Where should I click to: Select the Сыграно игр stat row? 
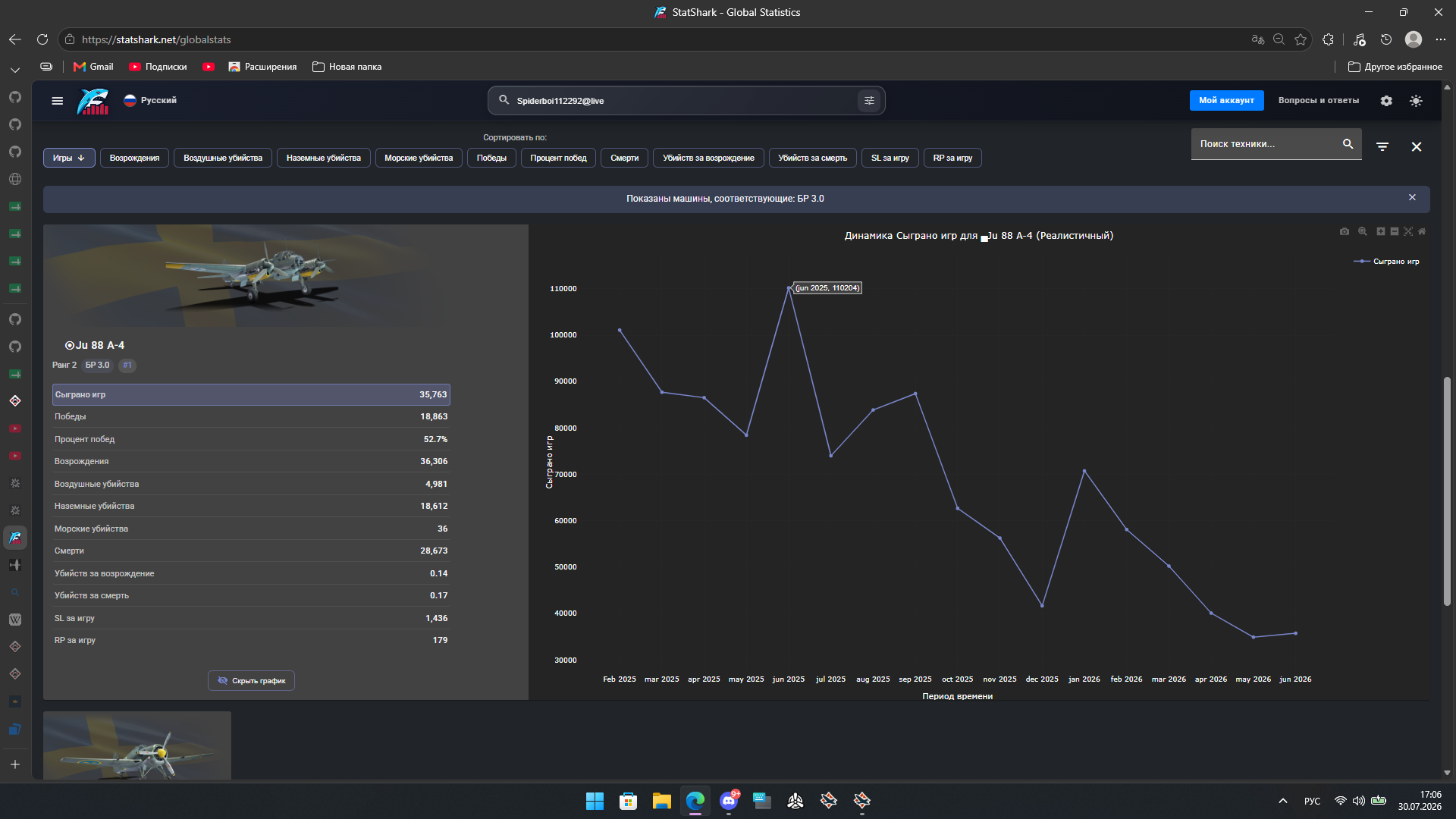point(251,394)
